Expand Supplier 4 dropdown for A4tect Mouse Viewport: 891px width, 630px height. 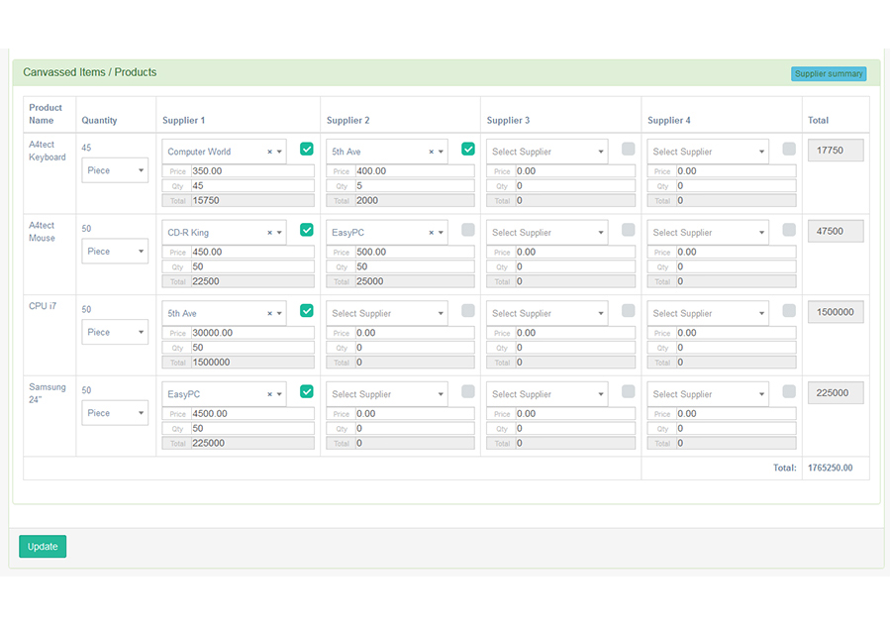click(708, 233)
